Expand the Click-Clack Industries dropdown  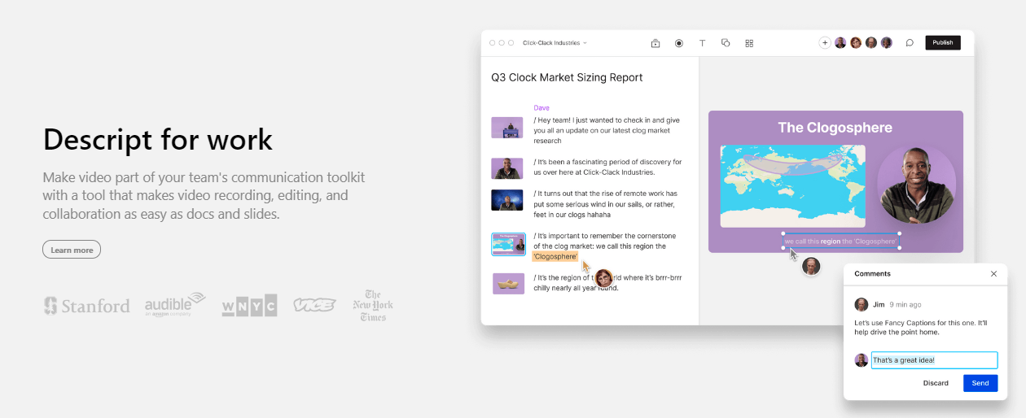coord(555,43)
